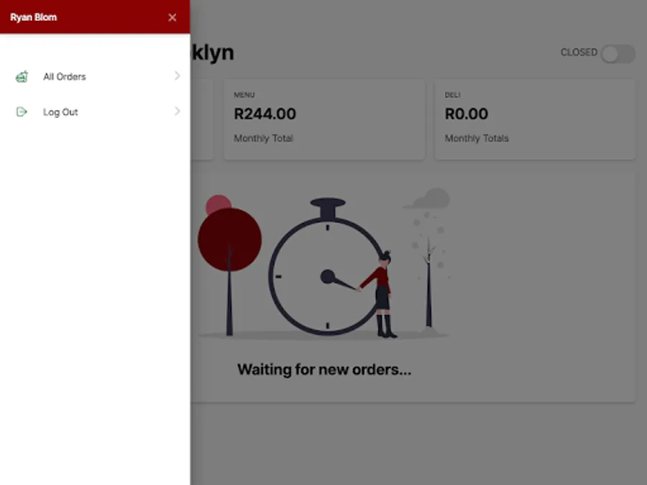
Task: Expand the Log Out chevron arrow
Action: [x=177, y=111]
